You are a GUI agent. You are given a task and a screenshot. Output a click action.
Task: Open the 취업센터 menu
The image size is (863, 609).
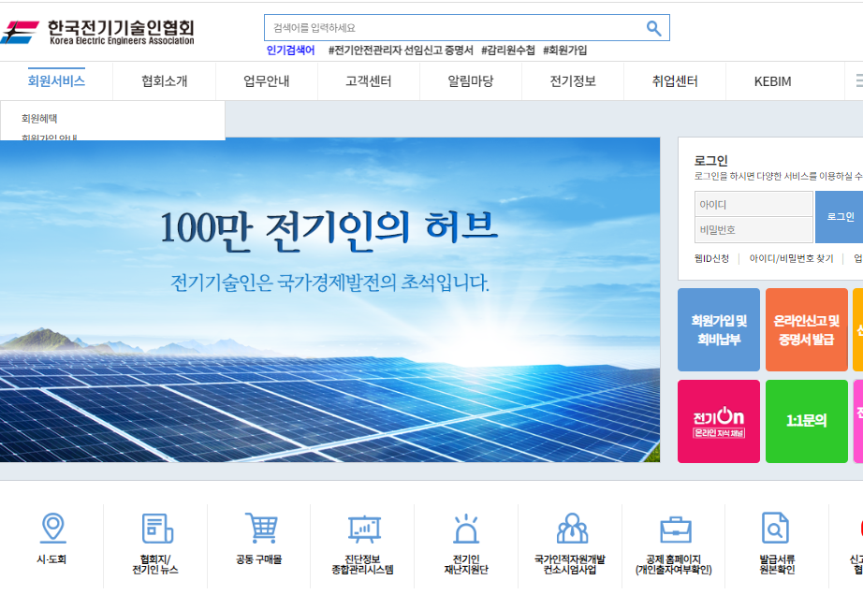pos(675,81)
